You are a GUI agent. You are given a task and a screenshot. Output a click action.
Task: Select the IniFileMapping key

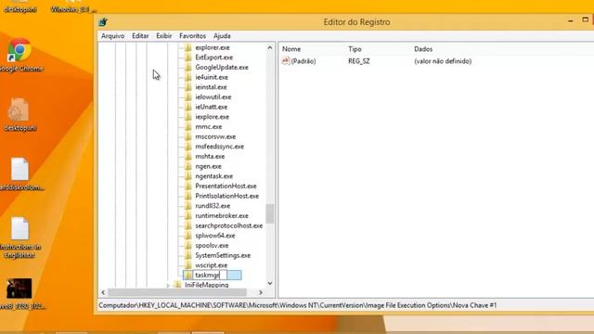click(206, 285)
